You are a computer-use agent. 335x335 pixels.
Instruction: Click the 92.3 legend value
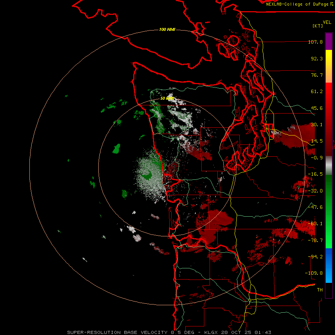[317, 58]
